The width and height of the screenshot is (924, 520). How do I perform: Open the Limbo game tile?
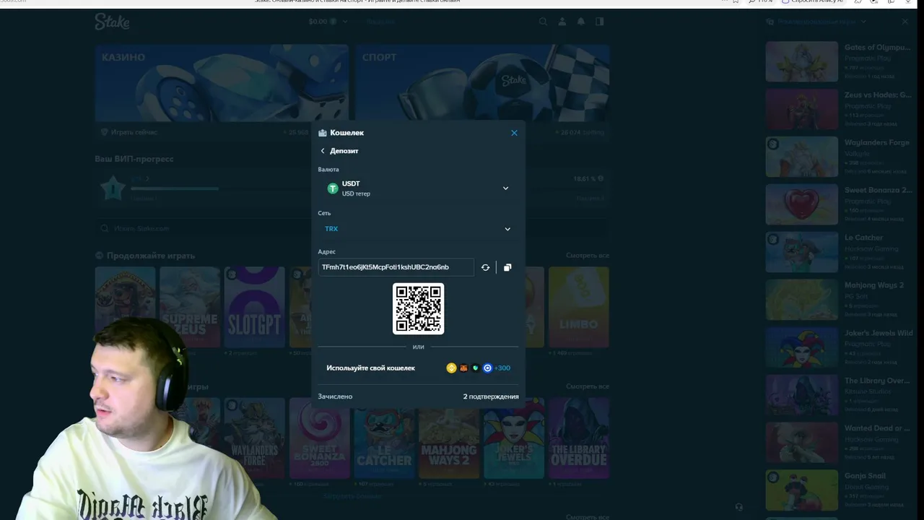pos(579,307)
